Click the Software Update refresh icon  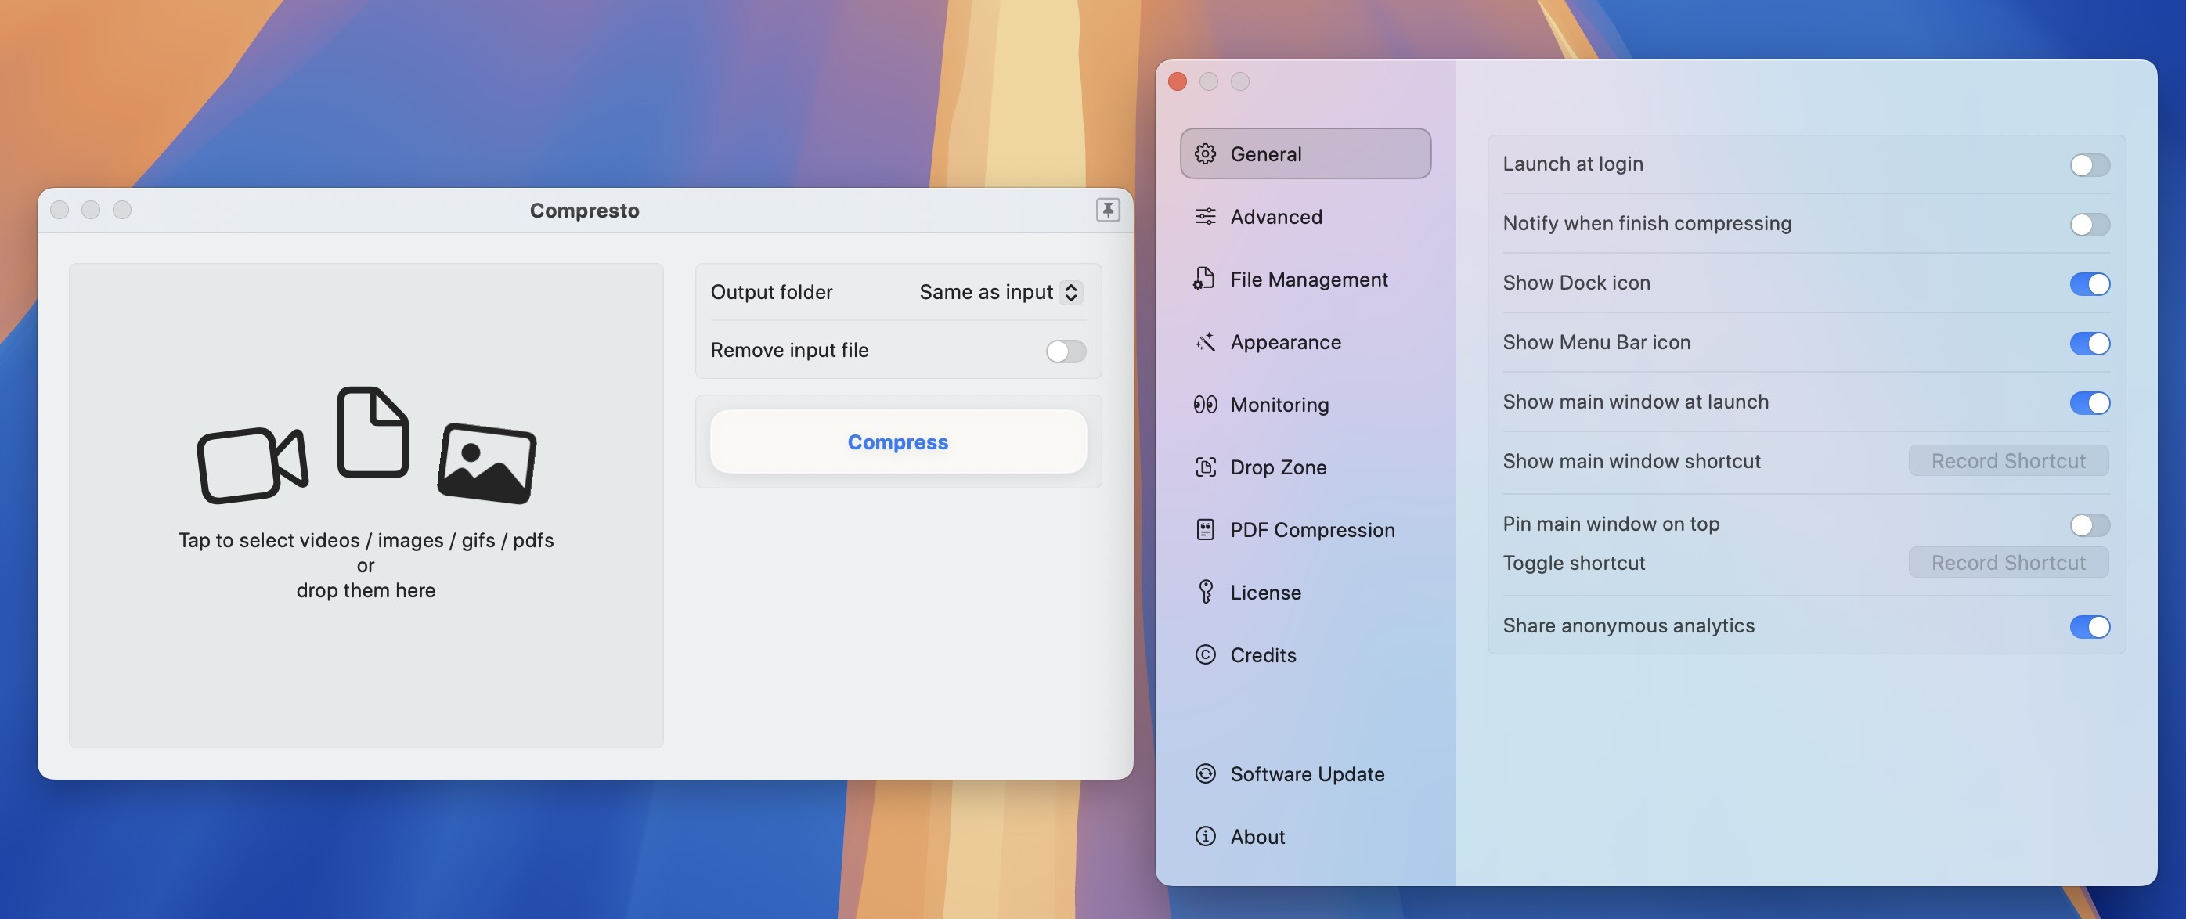coord(1205,774)
